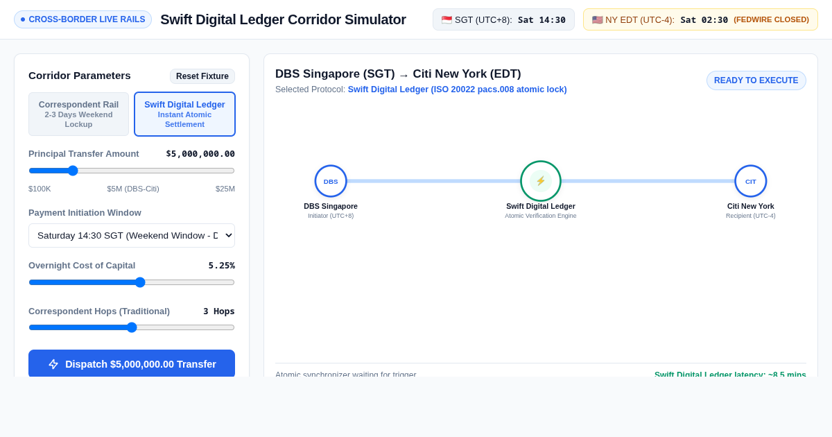Click the Recipient (UTC-4) caption
832x437 pixels.
[751, 216]
